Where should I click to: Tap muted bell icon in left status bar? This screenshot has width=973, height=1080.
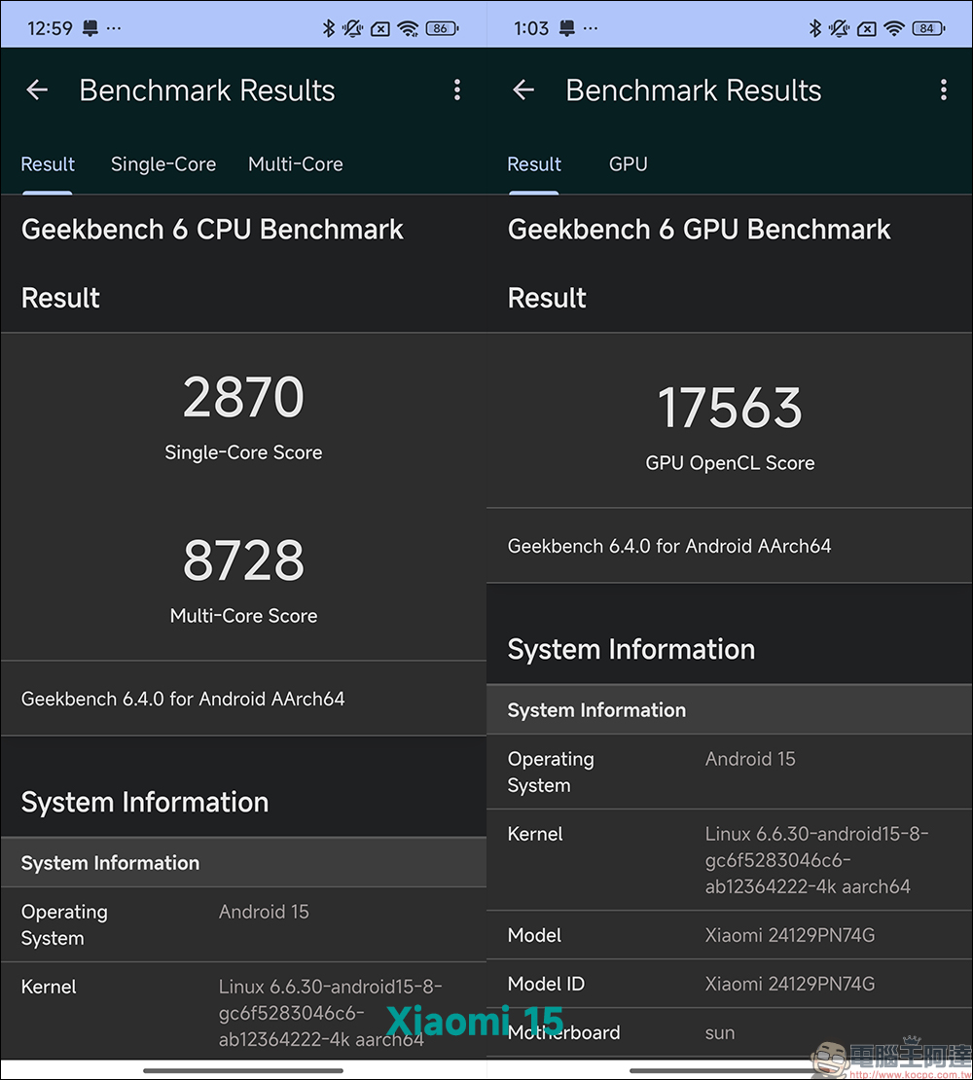(x=352, y=28)
